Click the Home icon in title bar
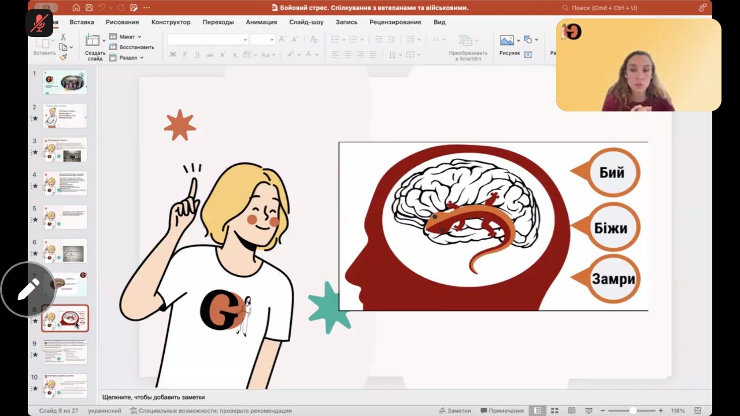The height and width of the screenshot is (416, 740). click(x=76, y=8)
